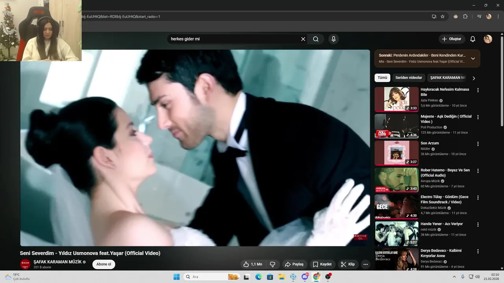The width and height of the screenshot is (504, 283).
Task: Open options menu for Hande Yener video
Action: tap(478, 224)
